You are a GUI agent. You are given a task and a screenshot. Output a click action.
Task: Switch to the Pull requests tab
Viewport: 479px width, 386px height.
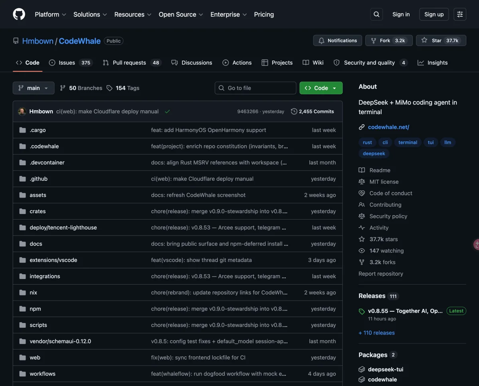[131, 63]
